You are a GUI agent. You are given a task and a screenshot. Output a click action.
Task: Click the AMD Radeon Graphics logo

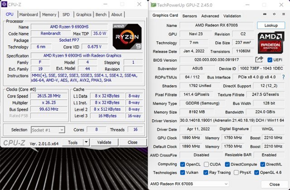(271, 44)
